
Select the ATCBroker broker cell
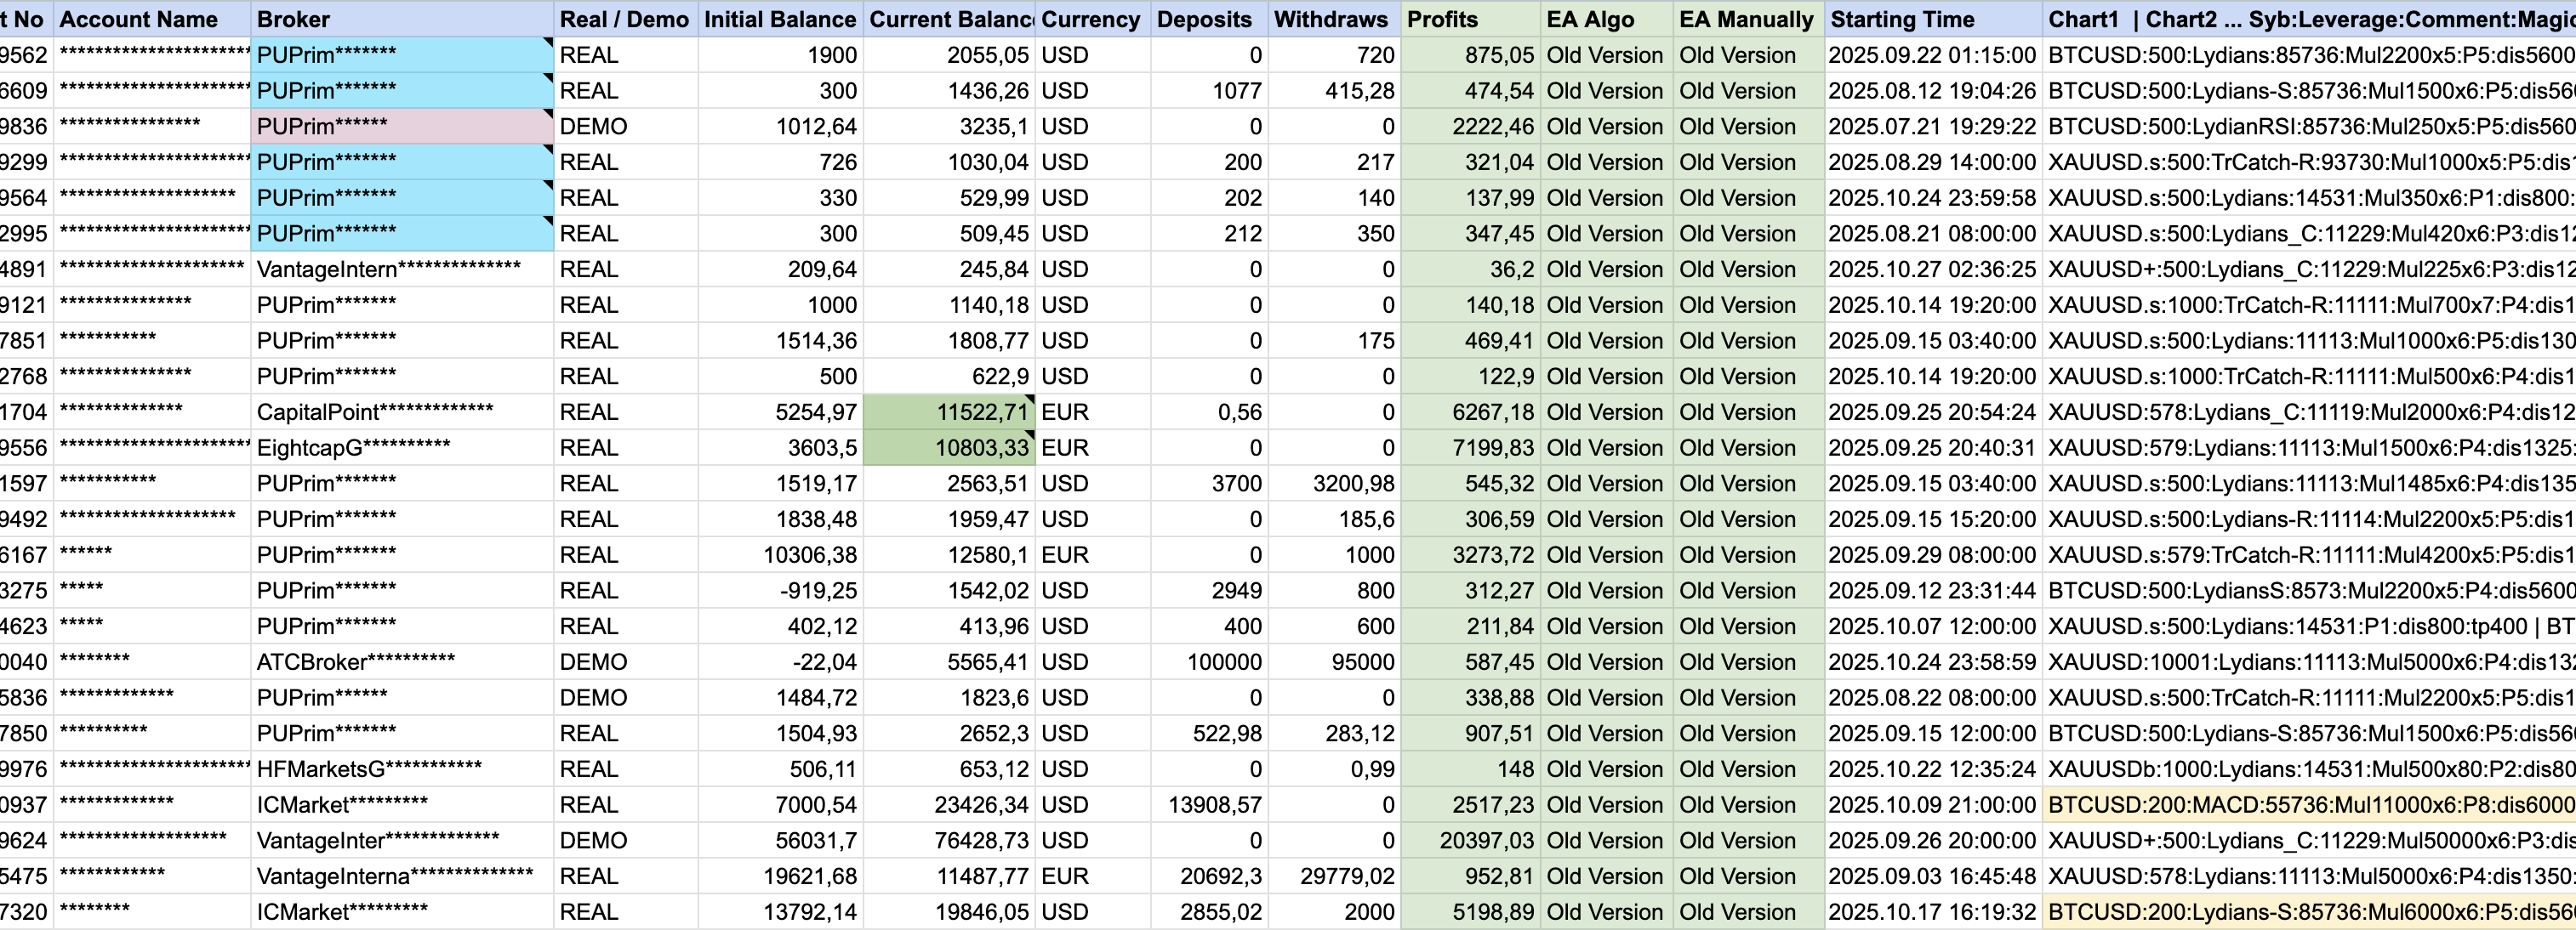click(x=402, y=662)
